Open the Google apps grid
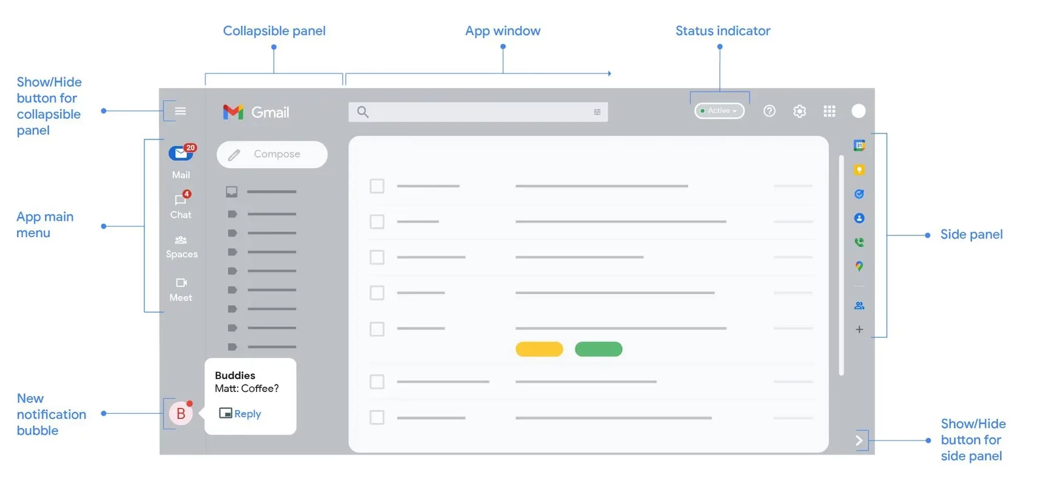This screenshot has width=1043, height=481. tap(830, 111)
